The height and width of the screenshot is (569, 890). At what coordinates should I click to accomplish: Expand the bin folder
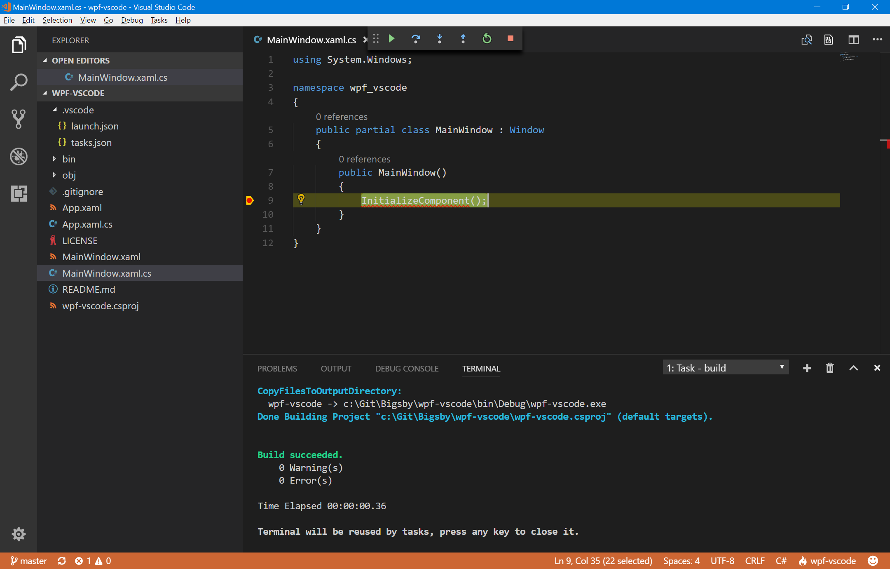(x=68, y=159)
